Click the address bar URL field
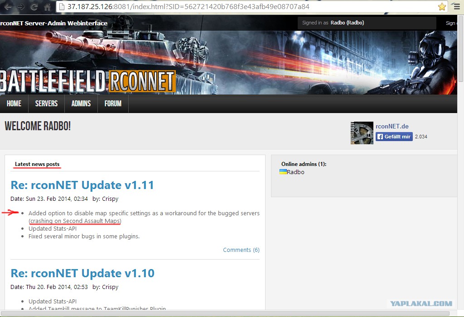This screenshot has height=317, width=464. [x=252, y=6]
